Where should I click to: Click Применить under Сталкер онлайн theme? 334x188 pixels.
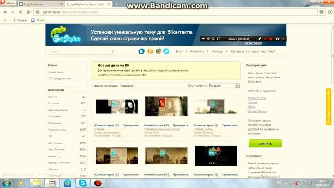pyautogui.click(x=230, y=125)
